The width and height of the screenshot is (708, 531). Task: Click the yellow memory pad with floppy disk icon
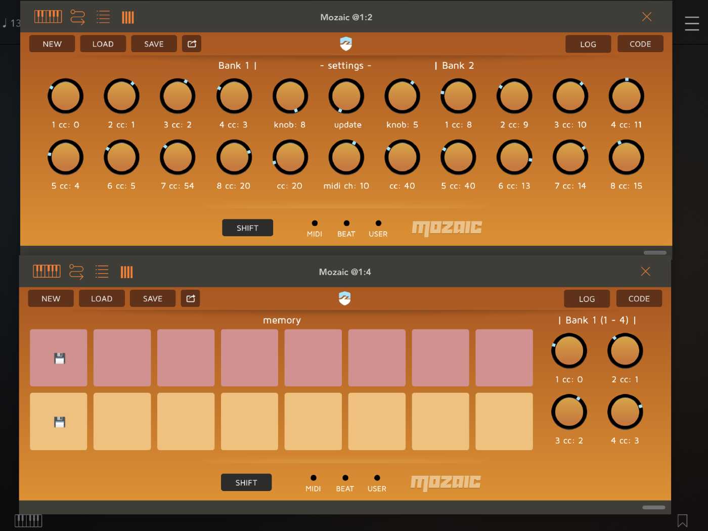pyautogui.click(x=59, y=422)
